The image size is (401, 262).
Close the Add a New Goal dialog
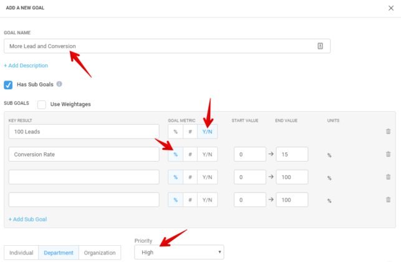tap(390, 8)
